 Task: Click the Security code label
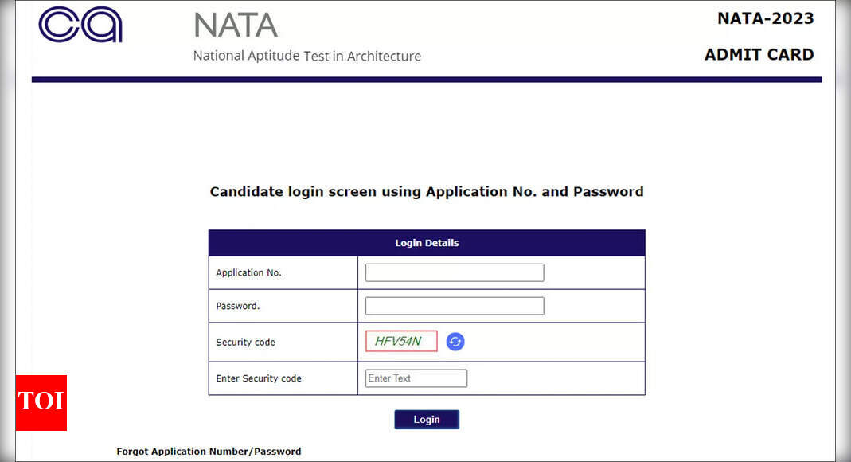245,342
